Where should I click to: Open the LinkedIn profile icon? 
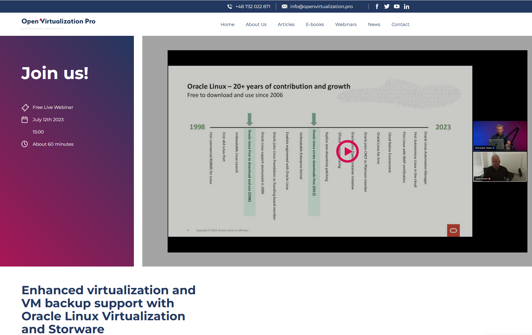pos(407,6)
